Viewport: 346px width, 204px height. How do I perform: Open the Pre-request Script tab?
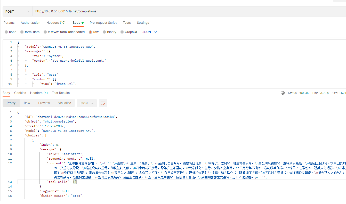[x=103, y=23]
